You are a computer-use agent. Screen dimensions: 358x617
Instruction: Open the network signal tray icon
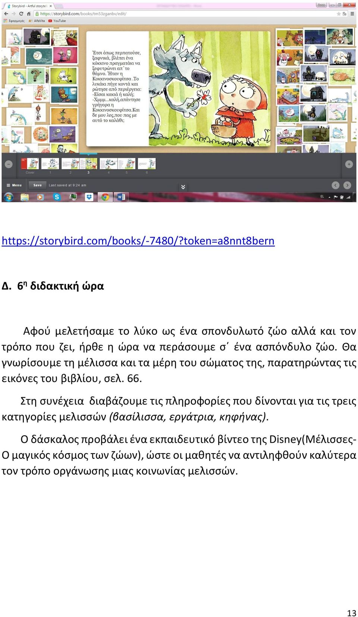[348, 197]
